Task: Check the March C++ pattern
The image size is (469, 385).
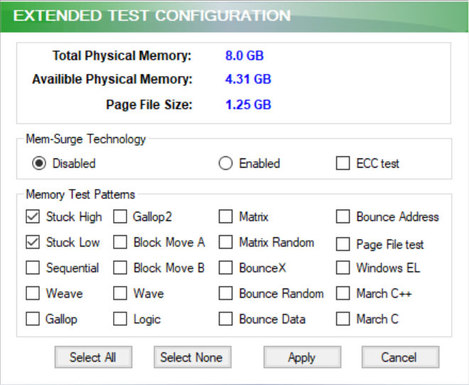Action: 343,293
